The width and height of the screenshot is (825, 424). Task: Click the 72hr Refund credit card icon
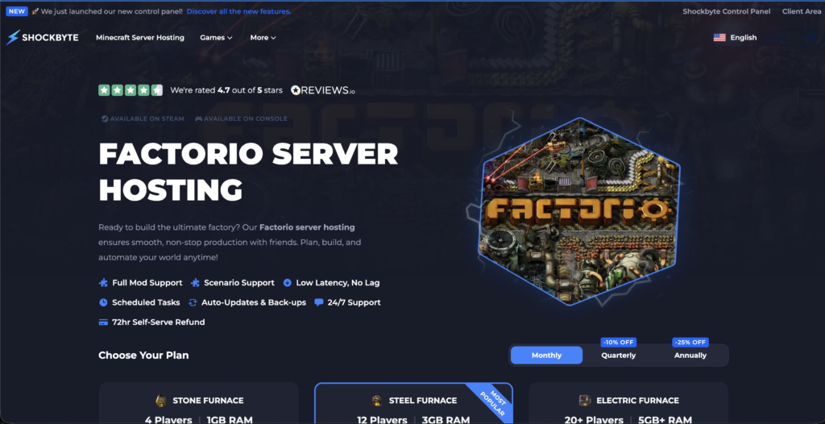coord(103,322)
